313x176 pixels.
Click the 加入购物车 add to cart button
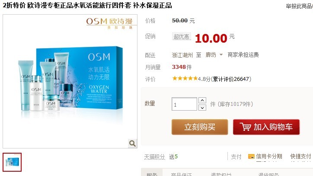(266, 127)
